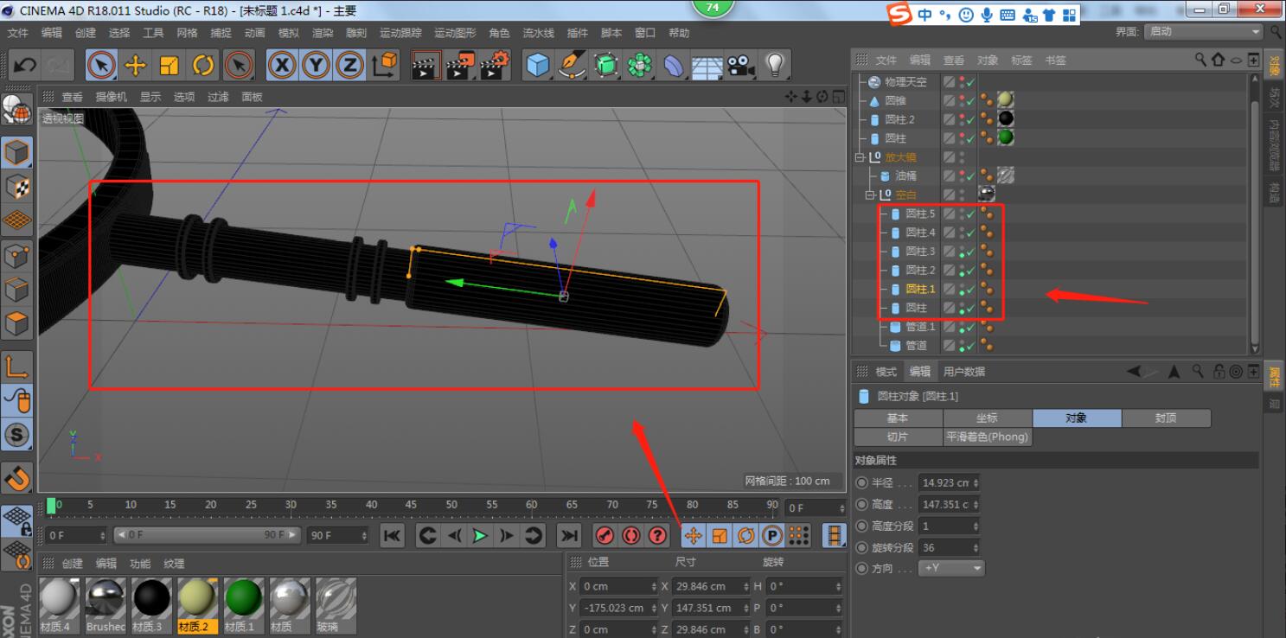The height and width of the screenshot is (638, 1286).
Task: Select the Rotate tool in top toolbar
Action: [x=203, y=65]
